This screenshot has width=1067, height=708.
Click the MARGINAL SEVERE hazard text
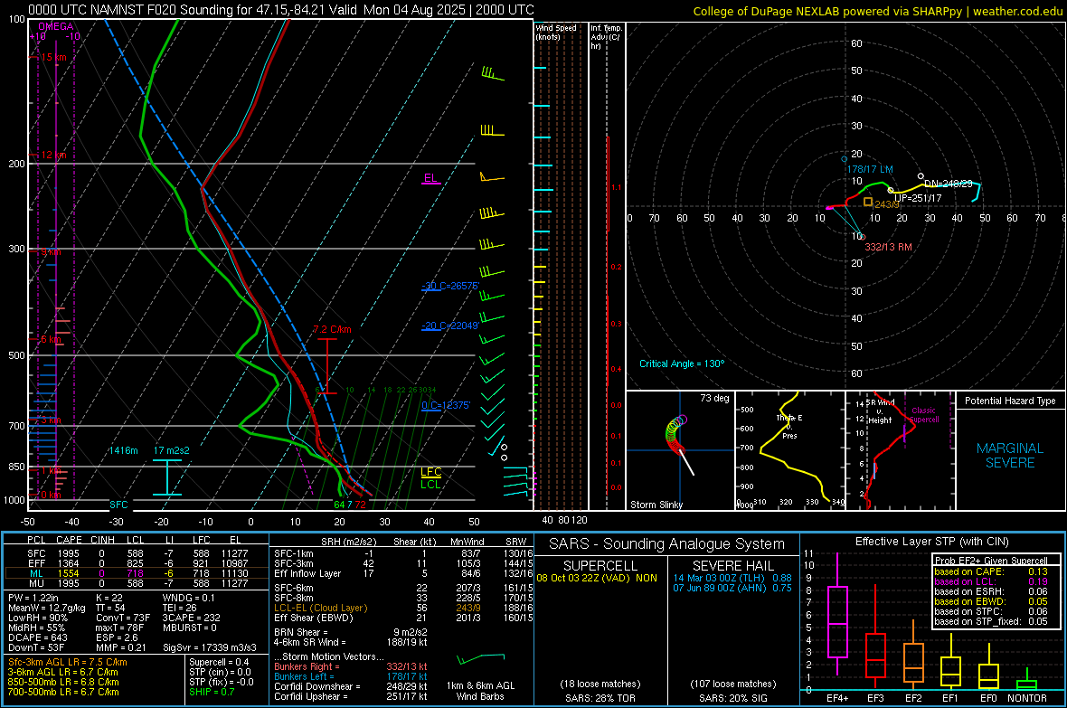(1010, 456)
